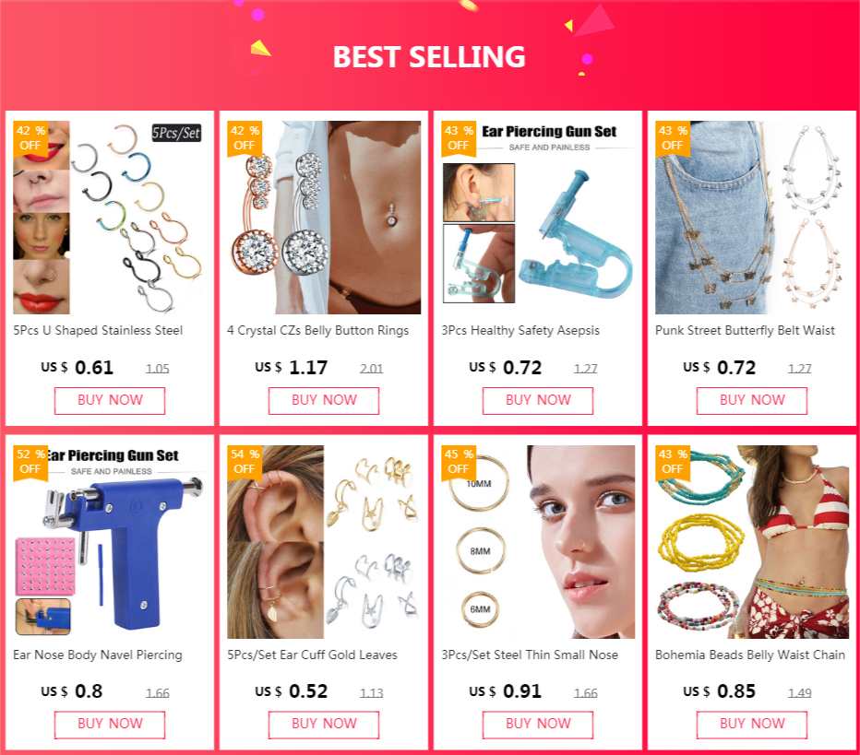Viewport: 860px width, 755px height.
Task: Open the crystal belly button rings image
Action: tap(324, 218)
